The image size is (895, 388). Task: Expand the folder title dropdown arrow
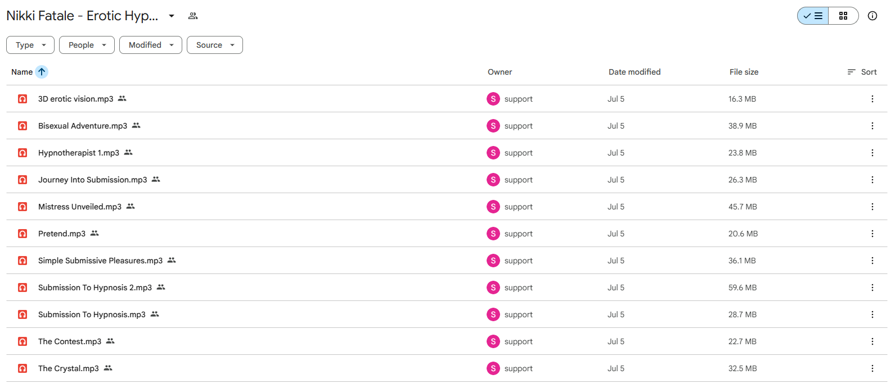[x=172, y=16]
